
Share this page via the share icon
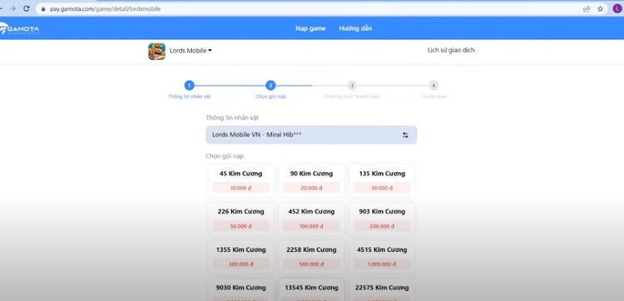[x=587, y=9]
